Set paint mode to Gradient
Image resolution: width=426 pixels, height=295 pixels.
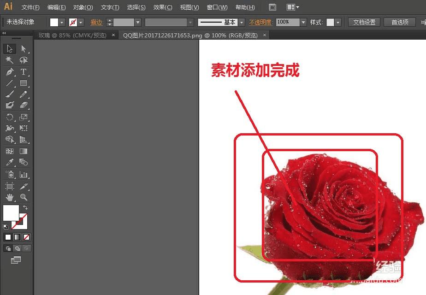(x=17, y=237)
